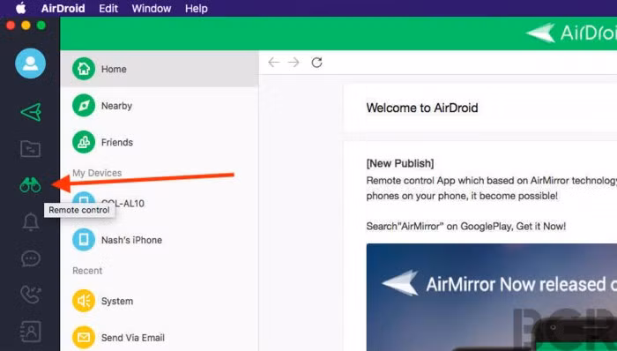Click the Recent section label
Viewport: 617px width, 351px height.
[x=87, y=271]
